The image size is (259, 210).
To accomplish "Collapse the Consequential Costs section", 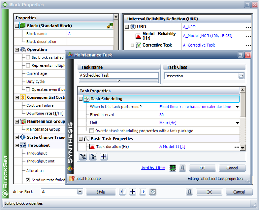I will click(17, 98).
